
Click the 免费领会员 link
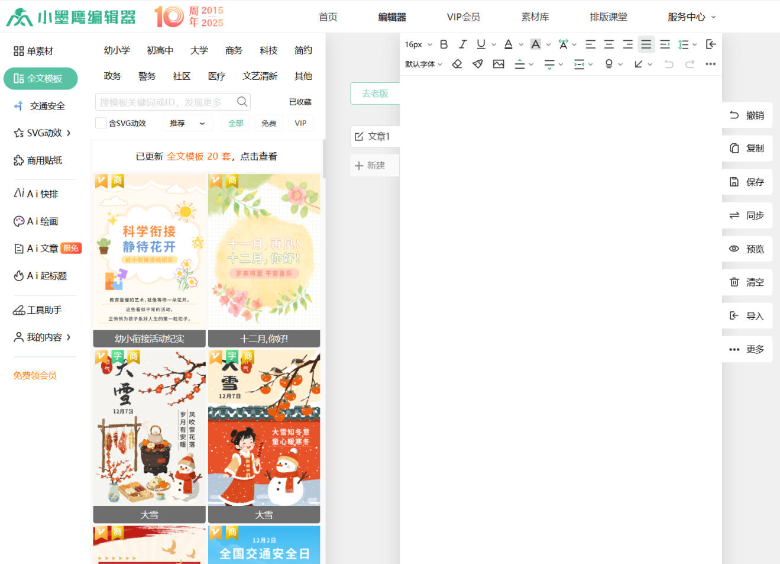pos(35,375)
